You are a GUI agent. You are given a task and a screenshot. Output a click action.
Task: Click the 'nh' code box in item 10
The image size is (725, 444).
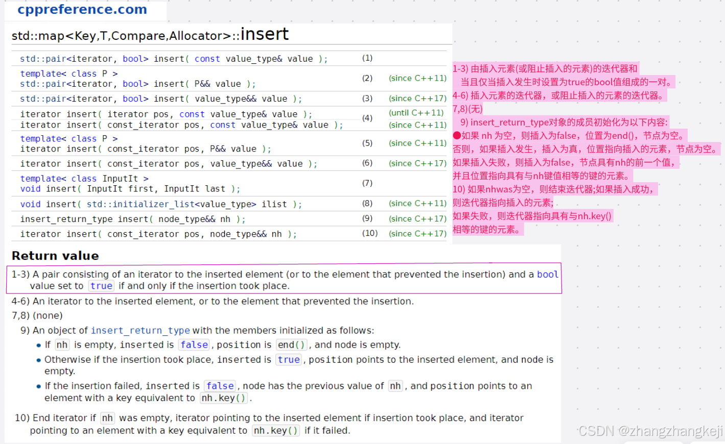click(x=107, y=418)
